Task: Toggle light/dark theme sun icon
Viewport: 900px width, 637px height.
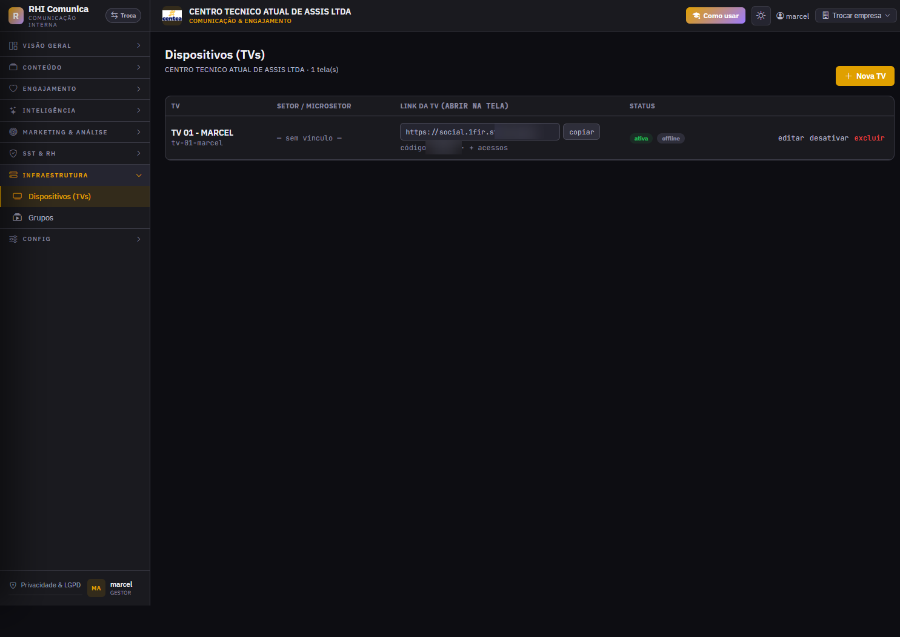Action: 761,16
